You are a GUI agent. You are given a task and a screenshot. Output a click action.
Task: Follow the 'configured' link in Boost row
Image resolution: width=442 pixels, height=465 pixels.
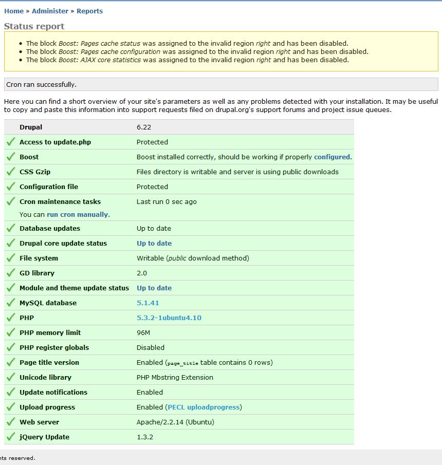pyautogui.click(x=332, y=157)
